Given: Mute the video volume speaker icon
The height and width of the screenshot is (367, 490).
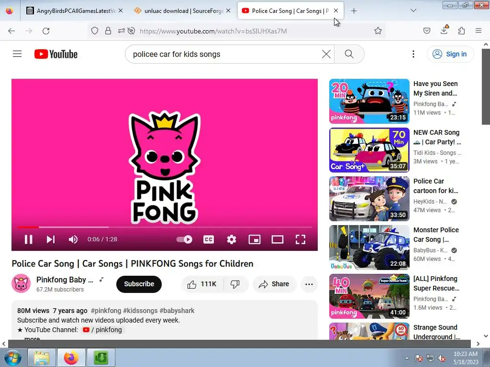Looking at the screenshot, I should click(x=73, y=239).
